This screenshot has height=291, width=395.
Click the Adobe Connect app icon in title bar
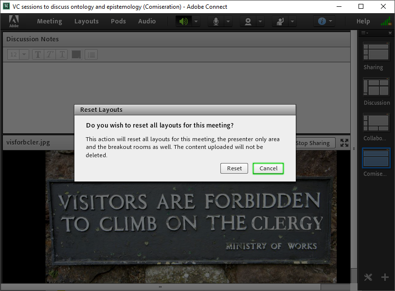(6, 6)
